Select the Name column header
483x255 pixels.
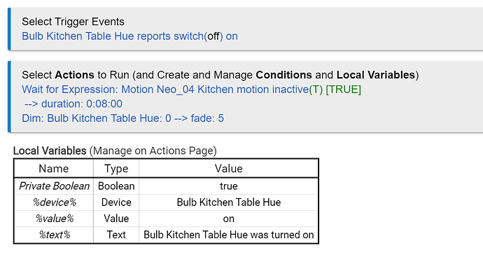(54, 169)
